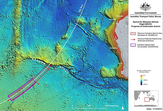Click the Perth city marker label
The image size is (163, 111).
(120, 63)
